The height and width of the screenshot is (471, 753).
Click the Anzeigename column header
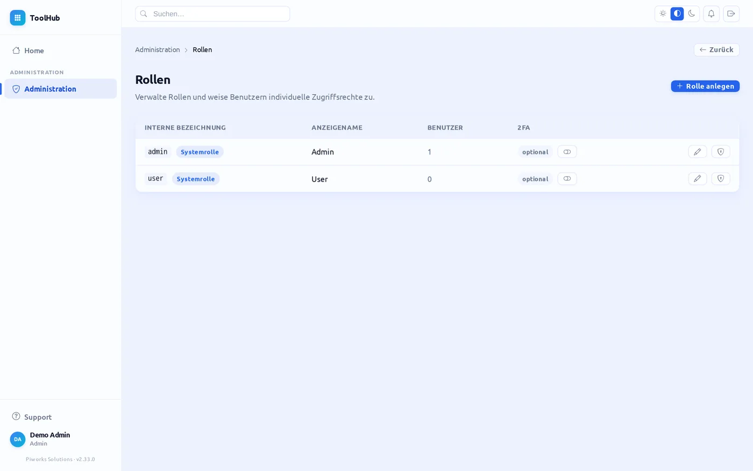pyautogui.click(x=337, y=128)
